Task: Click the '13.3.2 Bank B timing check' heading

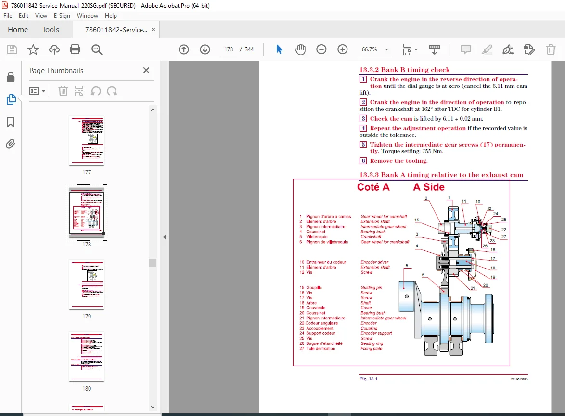Action: pyautogui.click(x=404, y=70)
